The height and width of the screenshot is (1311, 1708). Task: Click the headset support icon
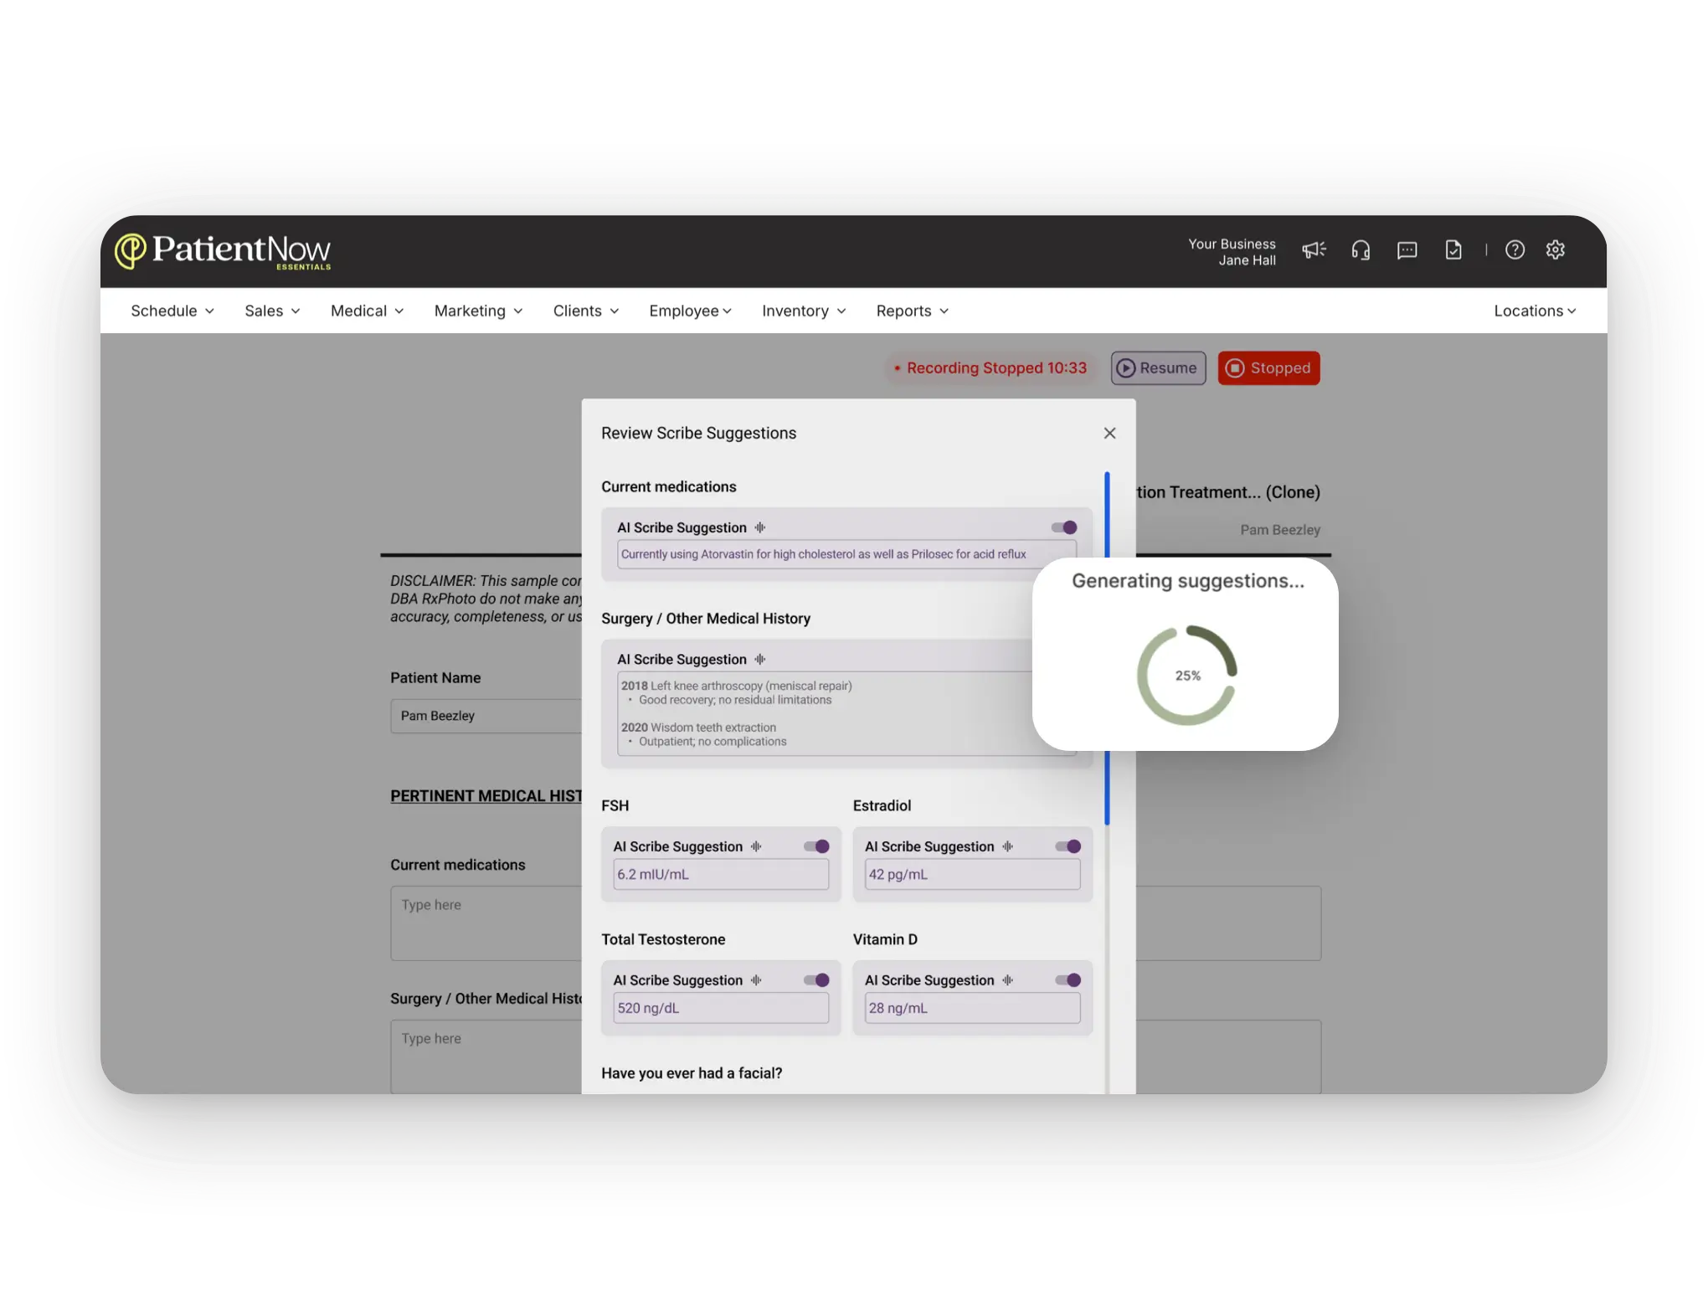pos(1361,250)
